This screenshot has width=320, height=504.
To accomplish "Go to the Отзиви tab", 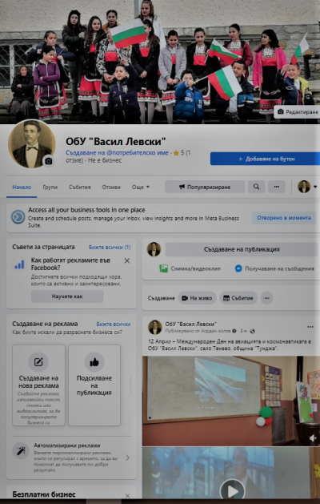I will point(111,187).
